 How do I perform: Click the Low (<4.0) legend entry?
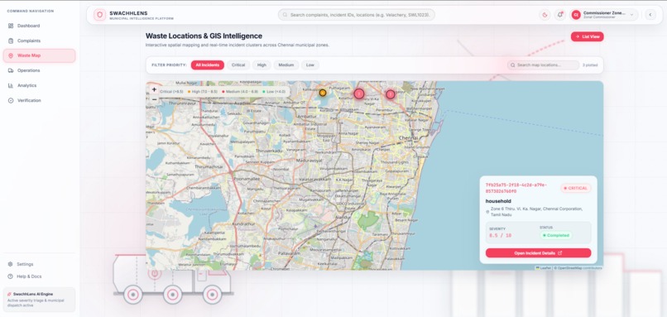(275, 92)
